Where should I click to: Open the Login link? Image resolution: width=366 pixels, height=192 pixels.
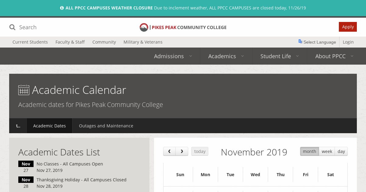click(348, 42)
